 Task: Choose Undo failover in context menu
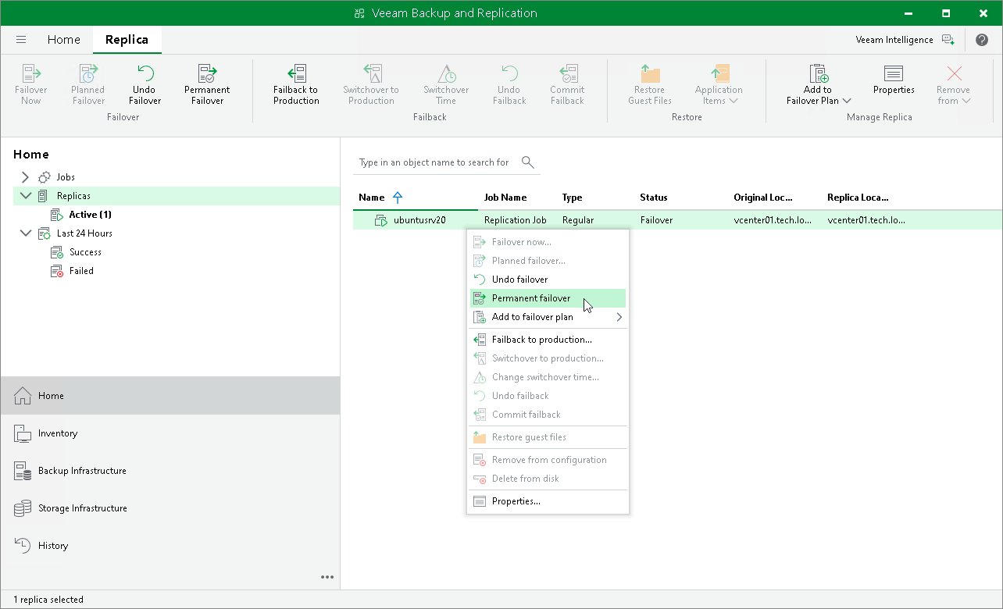[x=548, y=280]
